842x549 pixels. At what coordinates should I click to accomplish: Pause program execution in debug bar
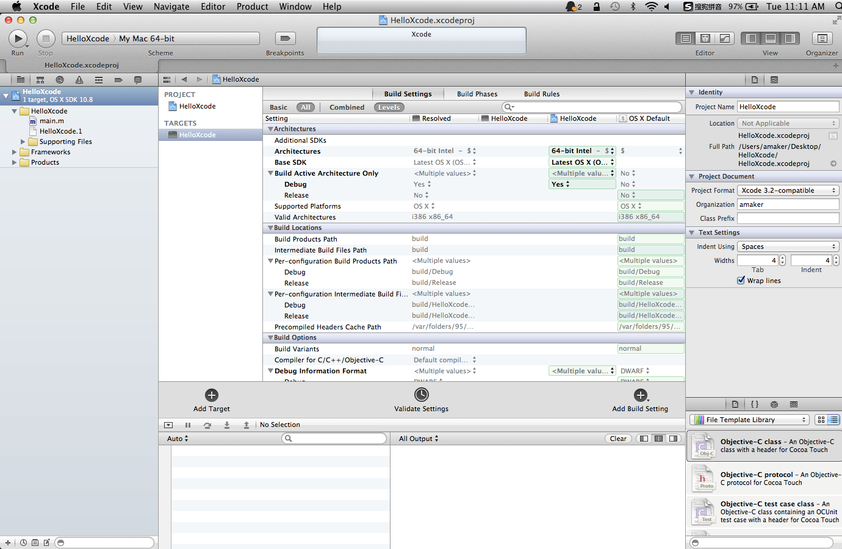pos(188,425)
